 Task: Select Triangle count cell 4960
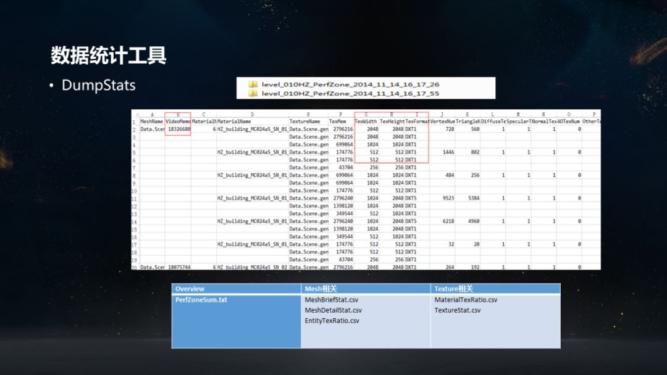pos(469,221)
